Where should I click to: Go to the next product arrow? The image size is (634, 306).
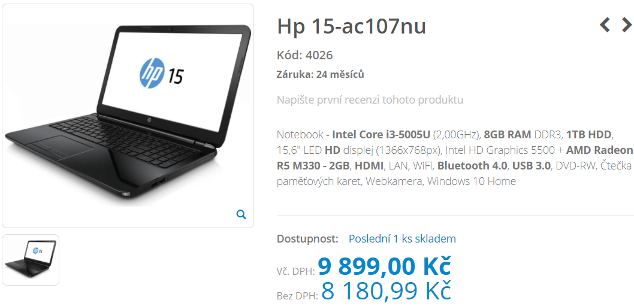click(626, 25)
